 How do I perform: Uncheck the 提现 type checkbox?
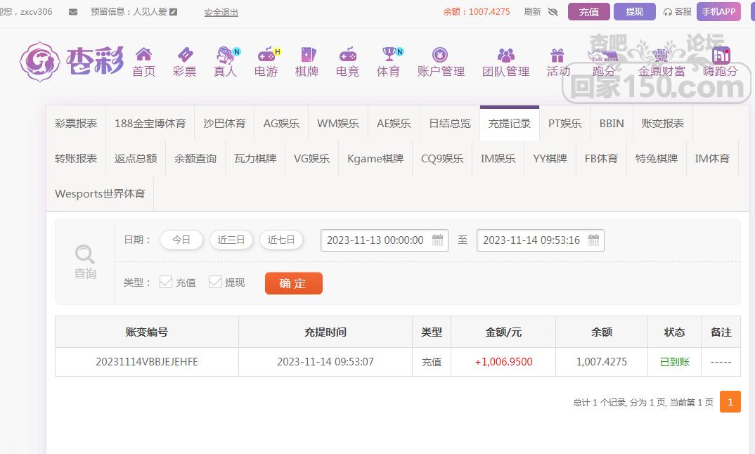point(215,282)
